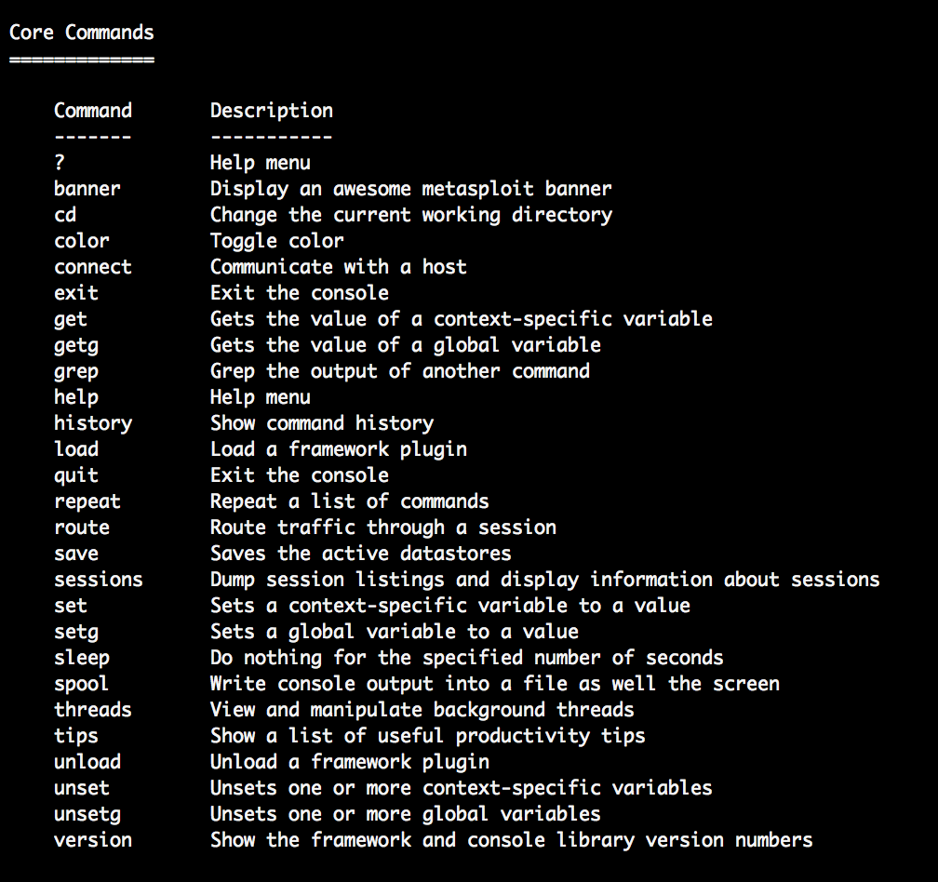The image size is (938, 882).
Task: Click the 'version' command text
Action: [93, 840]
